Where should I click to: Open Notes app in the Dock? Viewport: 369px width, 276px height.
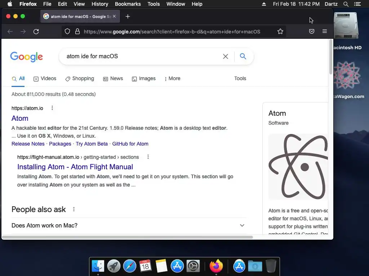pos(161,266)
